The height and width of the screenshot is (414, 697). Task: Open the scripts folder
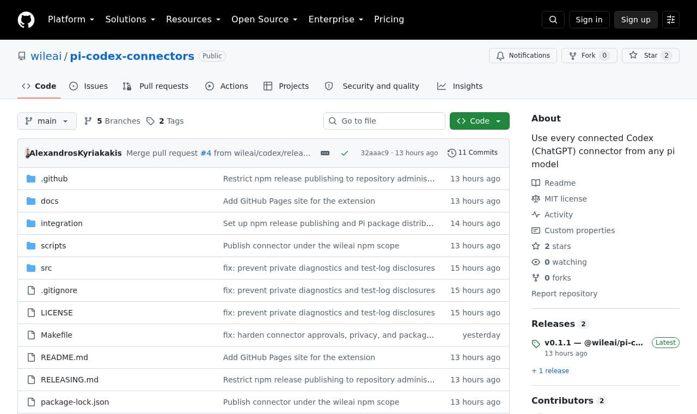tap(53, 246)
